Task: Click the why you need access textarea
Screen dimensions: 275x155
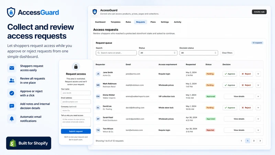Action: coord(76,122)
